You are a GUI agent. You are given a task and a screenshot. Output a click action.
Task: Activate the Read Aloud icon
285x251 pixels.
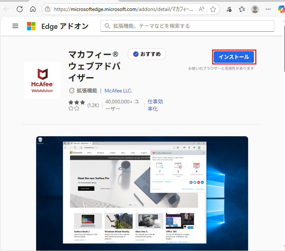[x=201, y=9]
